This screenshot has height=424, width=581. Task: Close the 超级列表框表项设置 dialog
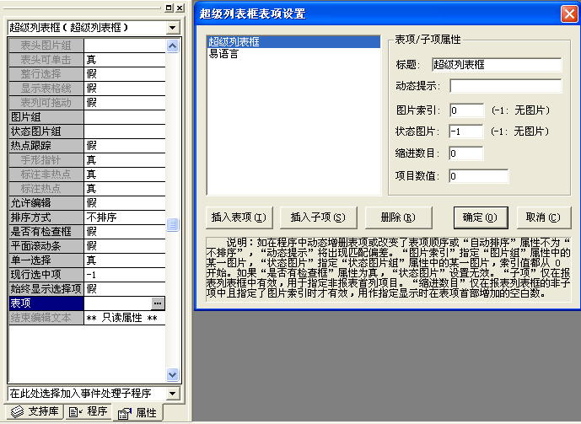pos(568,13)
